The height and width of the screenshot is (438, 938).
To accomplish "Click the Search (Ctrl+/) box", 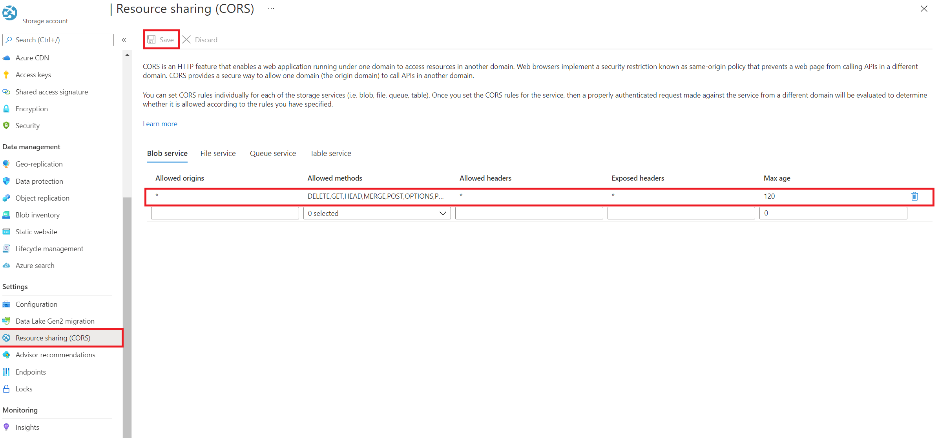I will click(x=58, y=40).
